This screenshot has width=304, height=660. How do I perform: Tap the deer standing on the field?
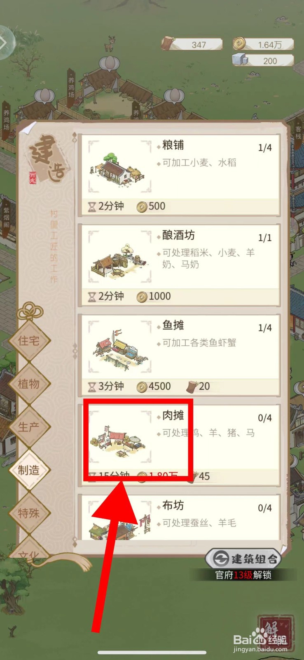(110, 44)
